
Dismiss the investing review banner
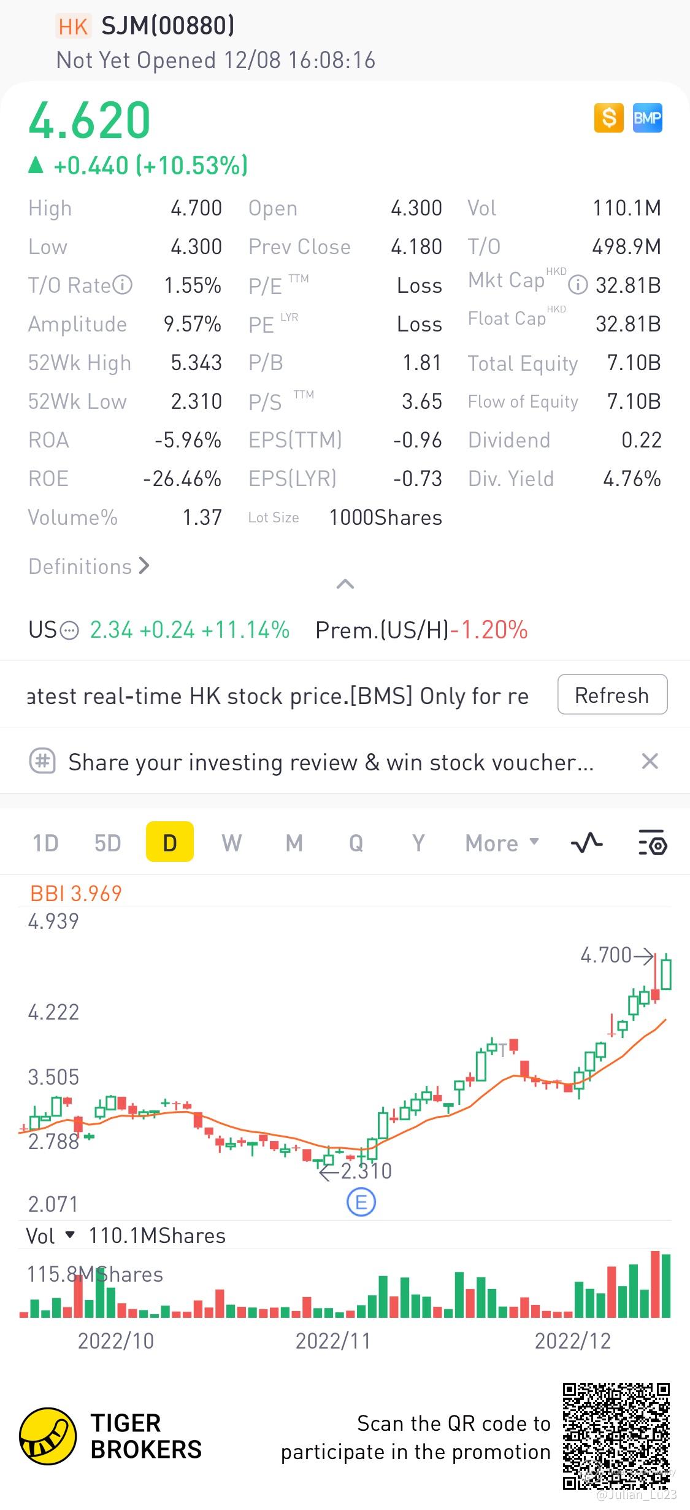tap(650, 762)
